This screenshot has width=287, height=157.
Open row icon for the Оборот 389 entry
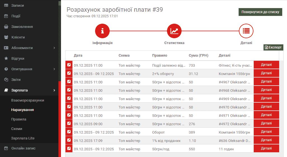pyautogui.click(x=69, y=132)
